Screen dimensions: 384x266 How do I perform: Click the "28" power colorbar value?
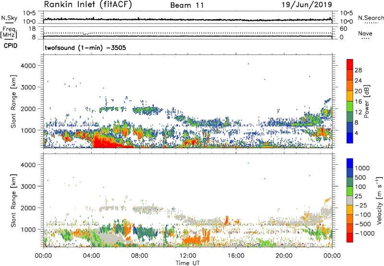[x=358, y=70]
